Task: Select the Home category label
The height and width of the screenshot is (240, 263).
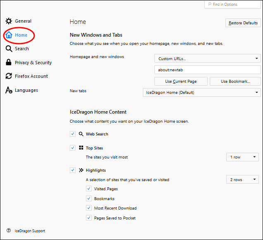Action: coord(21,35)
